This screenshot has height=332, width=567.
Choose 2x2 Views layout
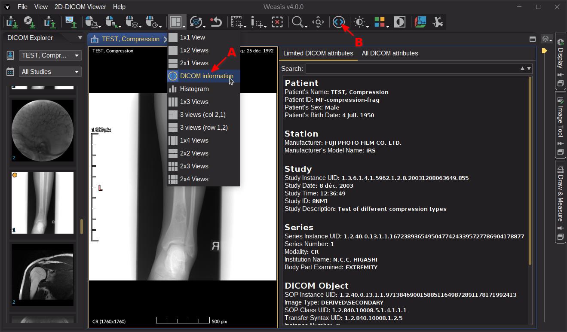[204, 153]
